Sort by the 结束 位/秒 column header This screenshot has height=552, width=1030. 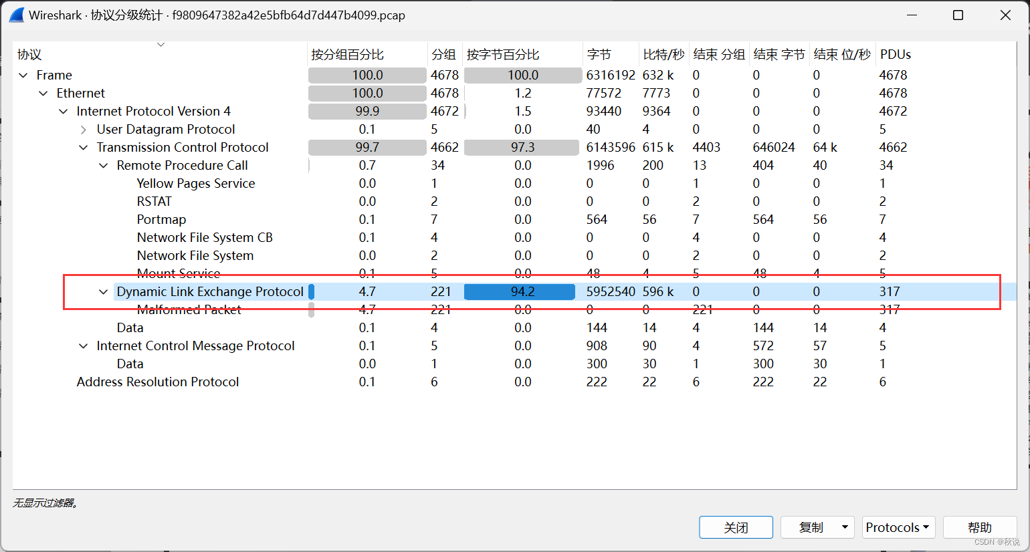pos(842,55)
